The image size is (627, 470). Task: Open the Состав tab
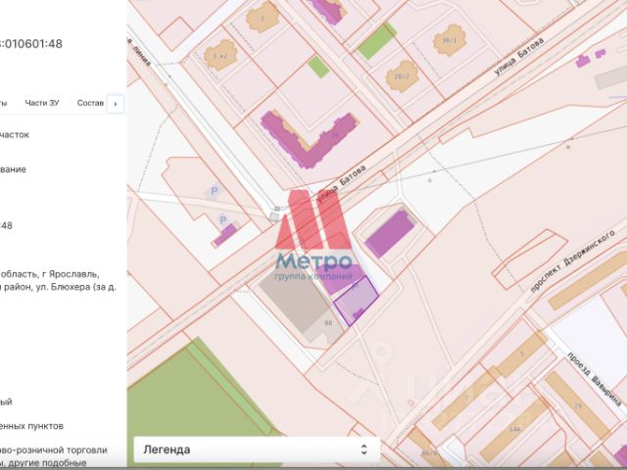(90, 103)
